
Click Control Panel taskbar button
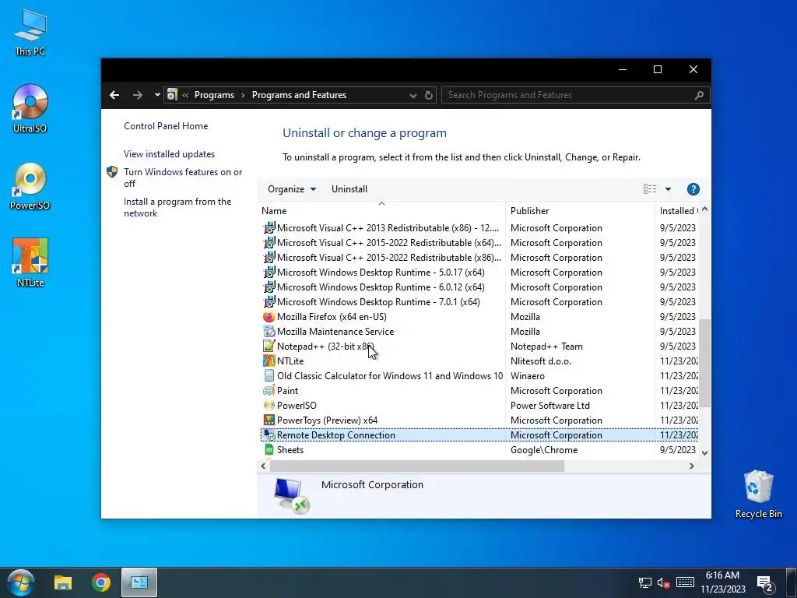coord(139,582)
